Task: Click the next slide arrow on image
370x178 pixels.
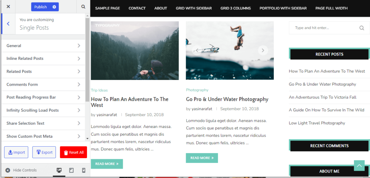Action: (x=263, y=50)
